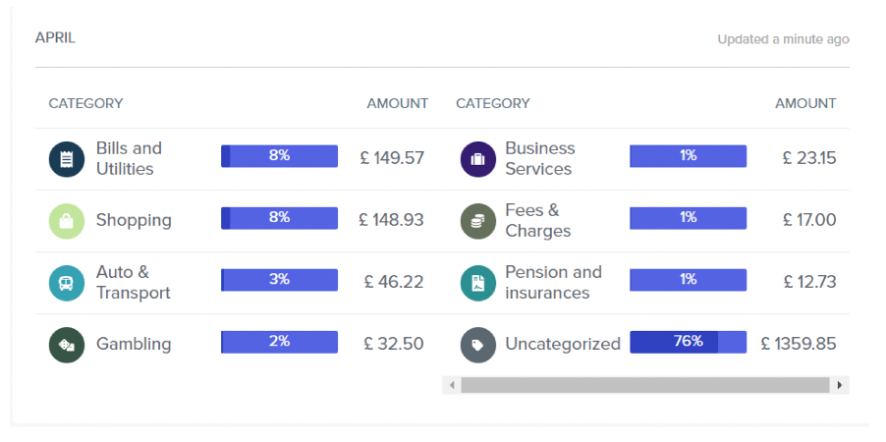Click the scrollbar's left arrow
This screenshot has width=886, height=442.
pos(452,385)
